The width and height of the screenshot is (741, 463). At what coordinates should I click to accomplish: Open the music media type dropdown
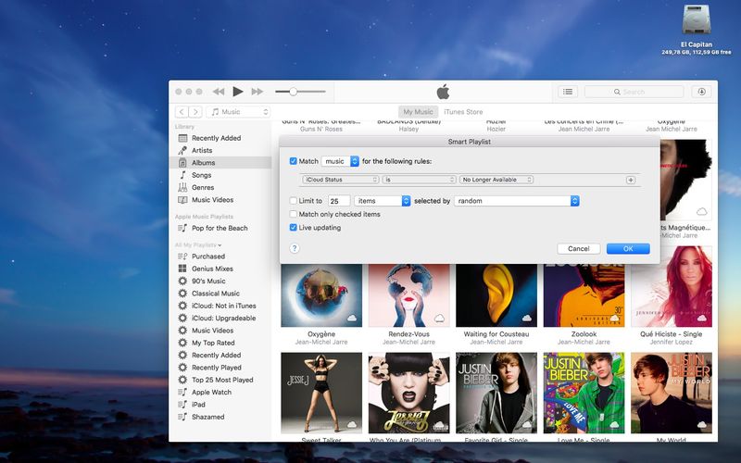click(x=340, y=161)
